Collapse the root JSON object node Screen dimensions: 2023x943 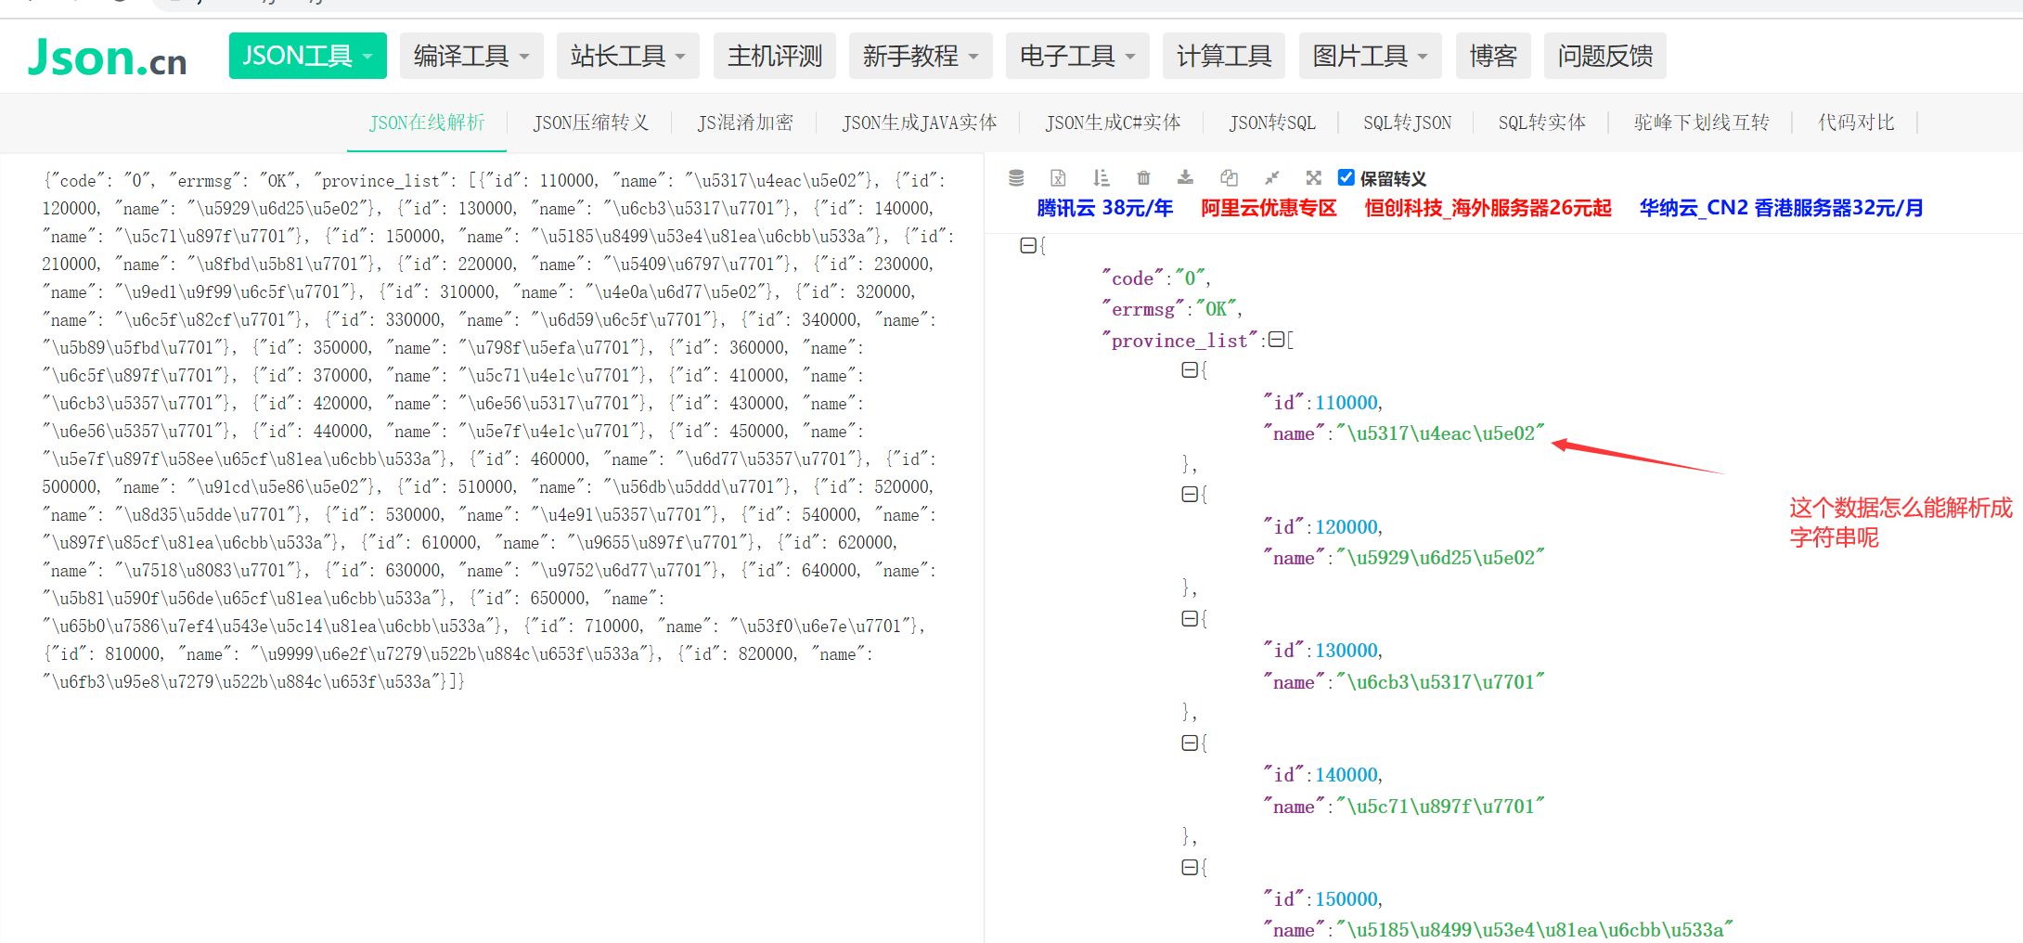point(1027,245)
